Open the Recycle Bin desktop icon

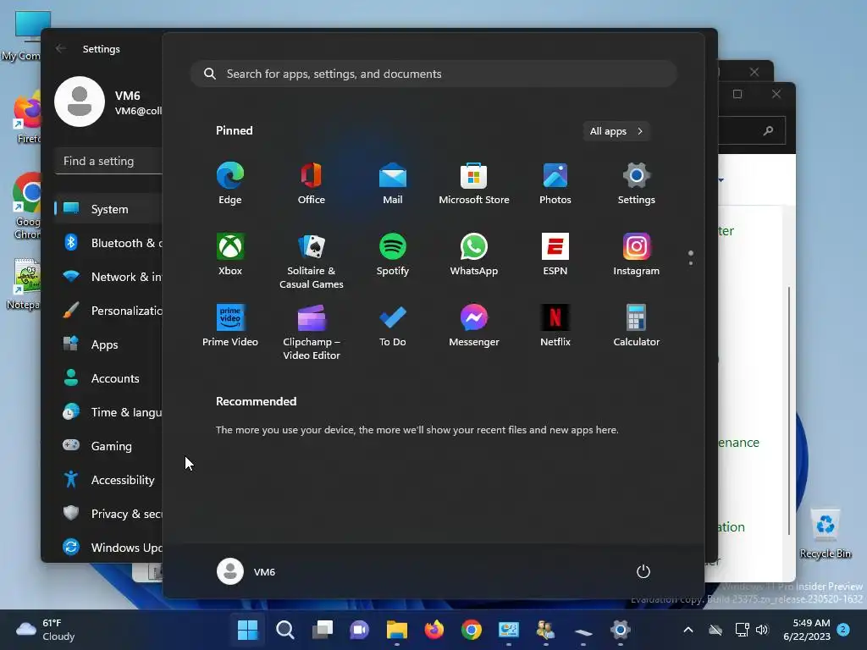825,533
